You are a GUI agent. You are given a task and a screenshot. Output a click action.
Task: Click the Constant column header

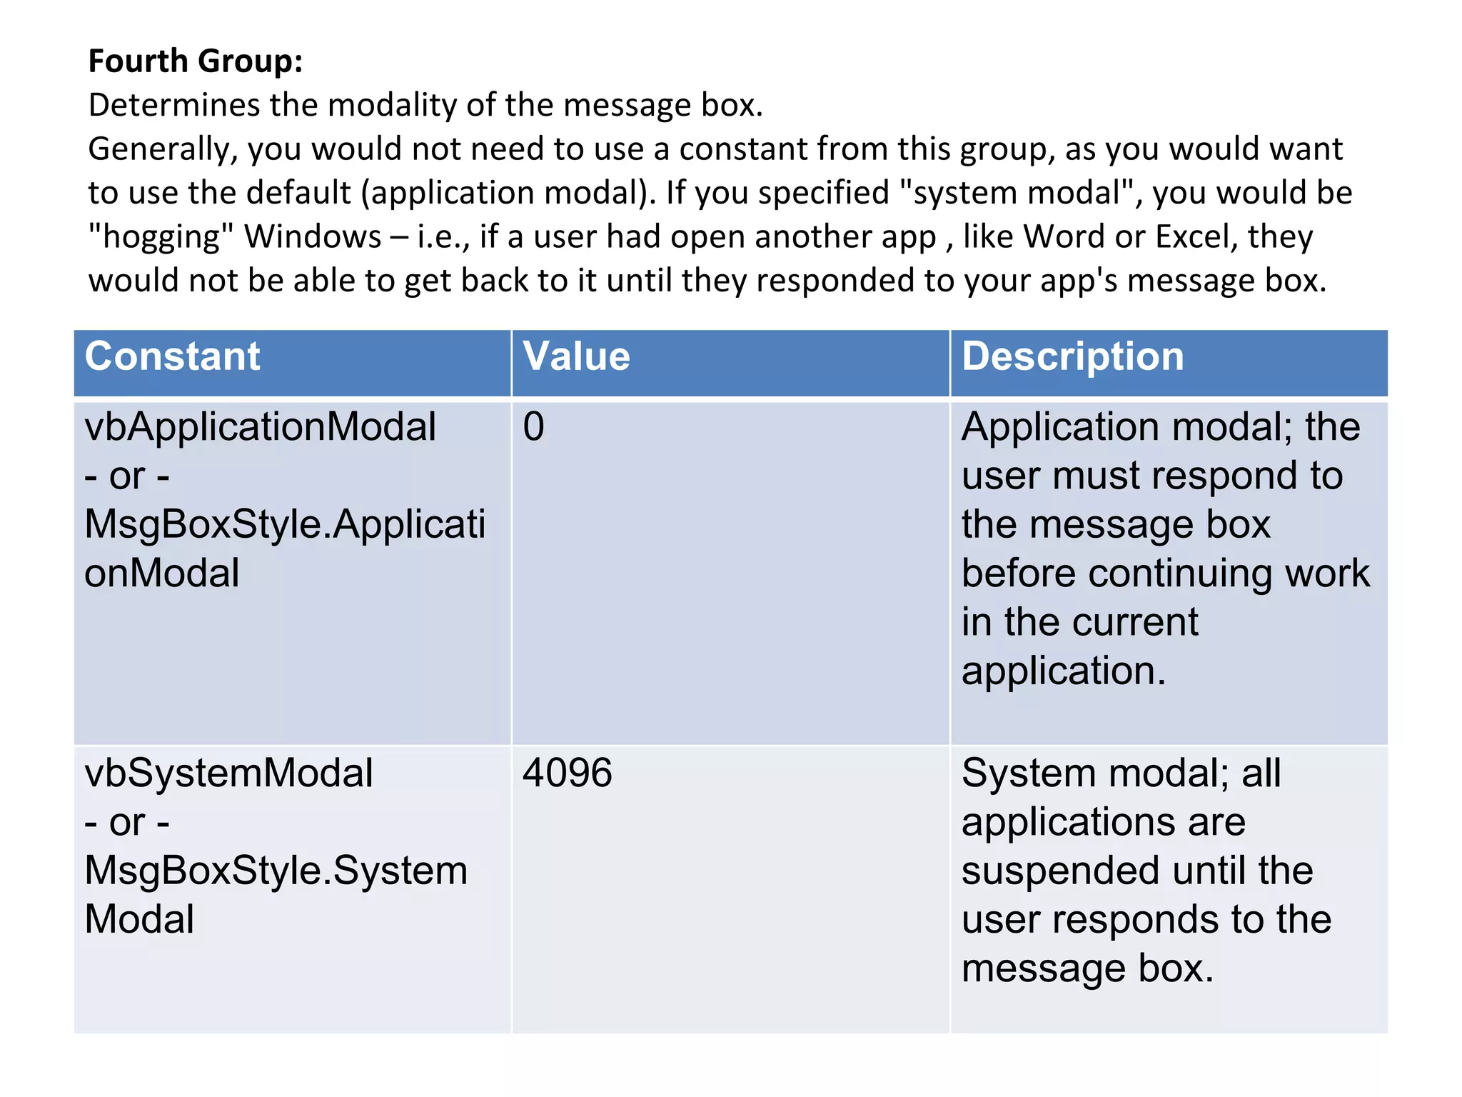pyautogui.click(x=172, y=356)
